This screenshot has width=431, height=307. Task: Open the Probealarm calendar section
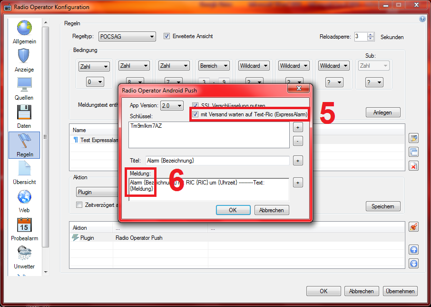(24, 229)
